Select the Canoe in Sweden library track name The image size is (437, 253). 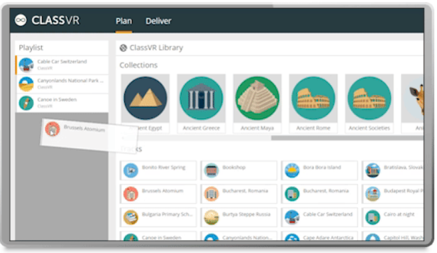pos(162,238)
